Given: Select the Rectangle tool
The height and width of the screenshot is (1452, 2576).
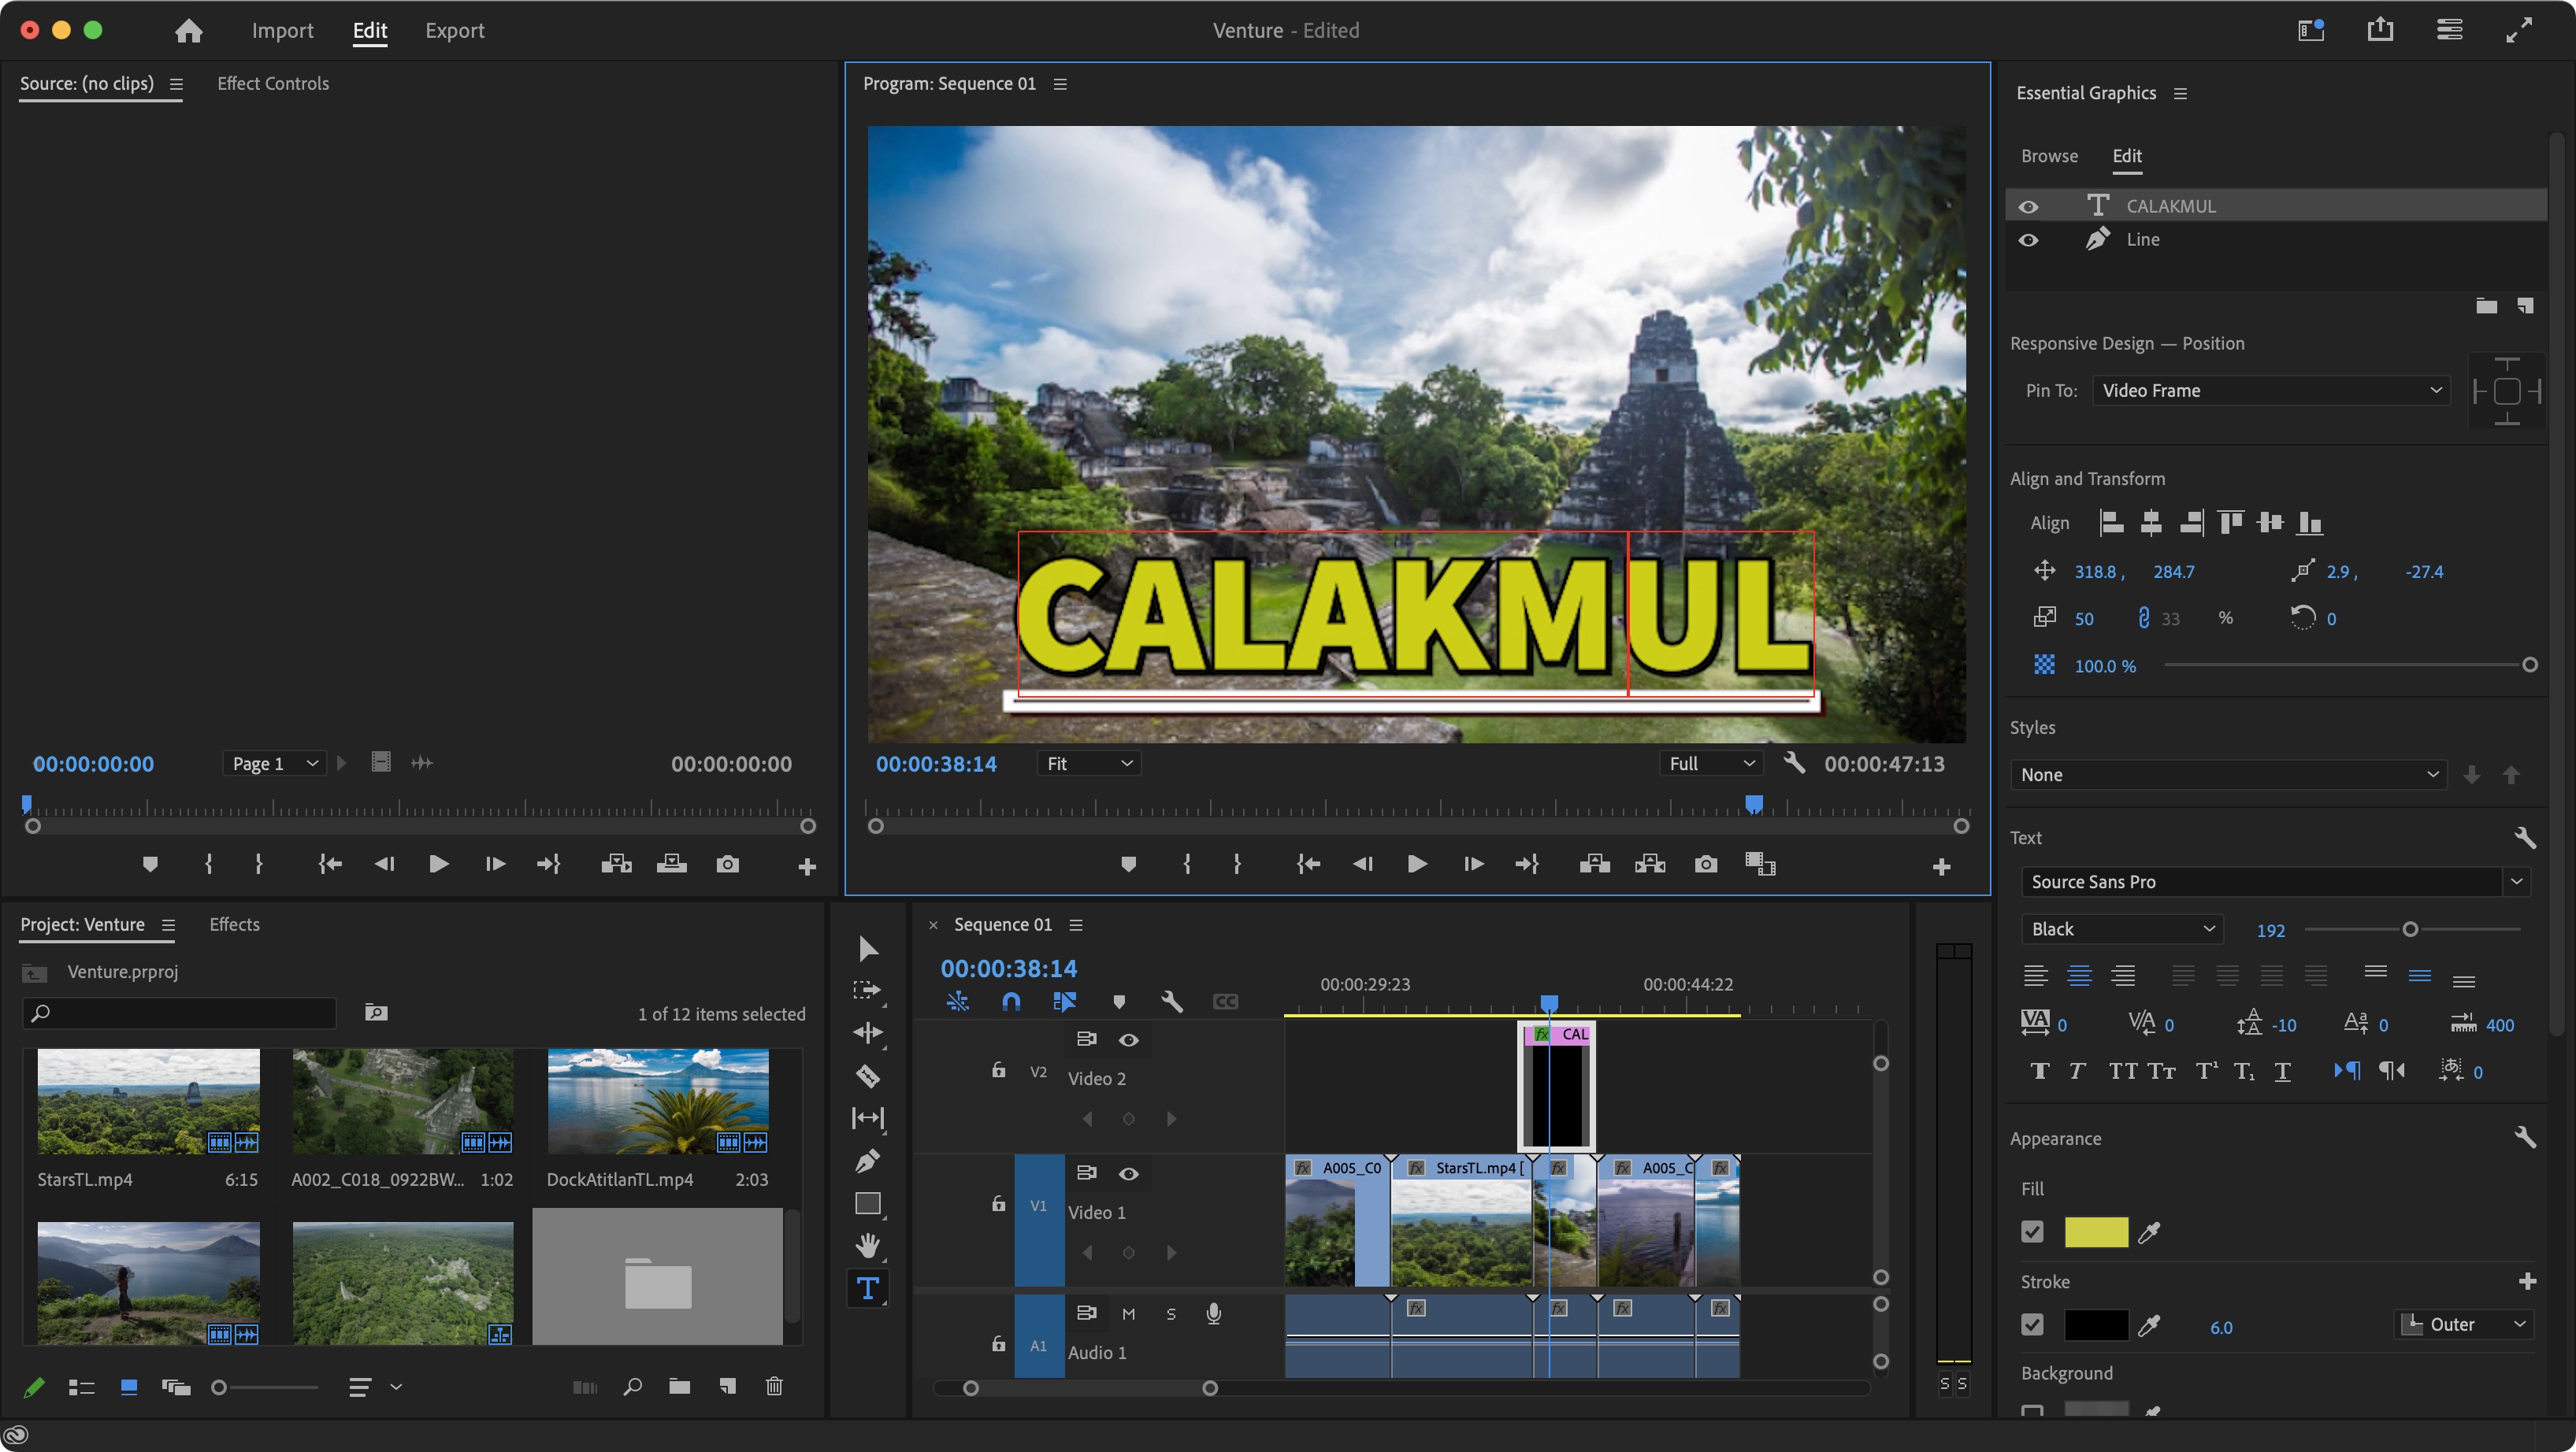Looking at the screenshot, I should [868, 1203].
